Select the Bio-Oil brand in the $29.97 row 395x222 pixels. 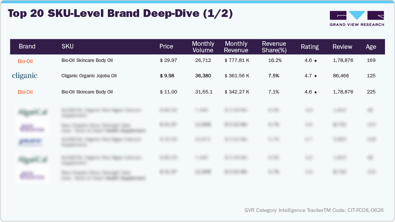tap(25, 61)
